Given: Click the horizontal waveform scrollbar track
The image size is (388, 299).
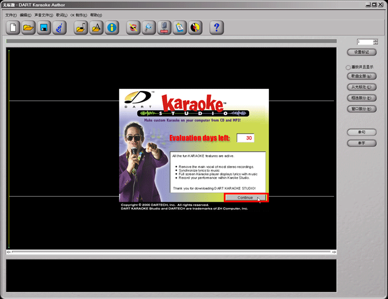Looking at the screenshot, I should pos(172,252).
